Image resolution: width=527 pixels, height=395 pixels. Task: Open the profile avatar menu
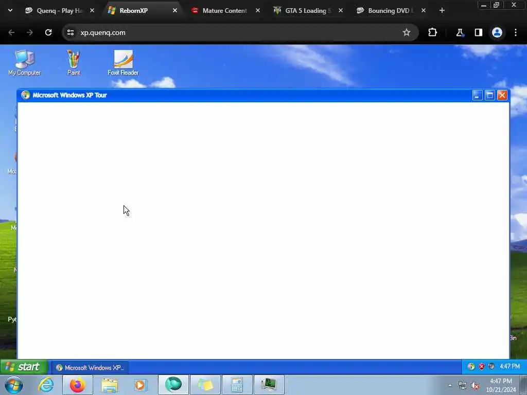(497, 32)
